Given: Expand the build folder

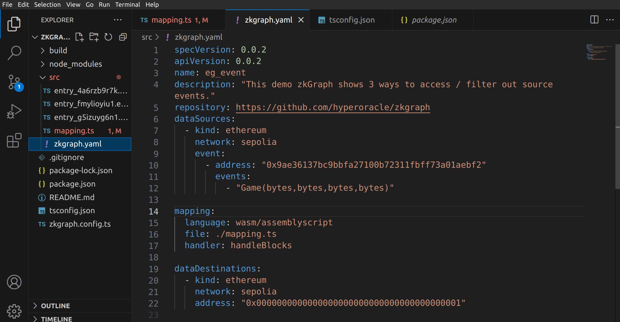Looking at the screenshot, I should tap(43, 51).
